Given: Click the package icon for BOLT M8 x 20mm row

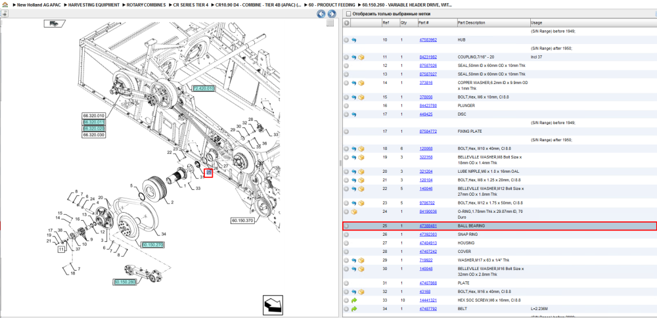Looking at the screenshot, I should [361, 180].
